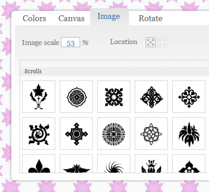Choose the circular lace mandala scroll
209x192 pixels.
tap(114, 134)
